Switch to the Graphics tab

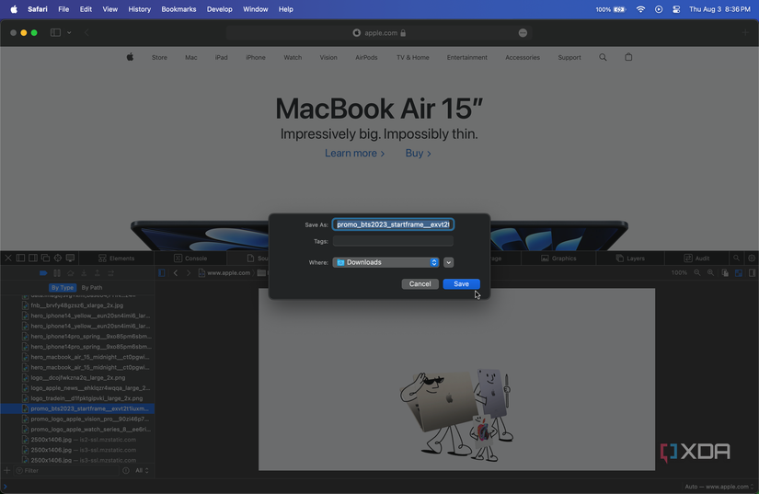(x=558, y=258)
